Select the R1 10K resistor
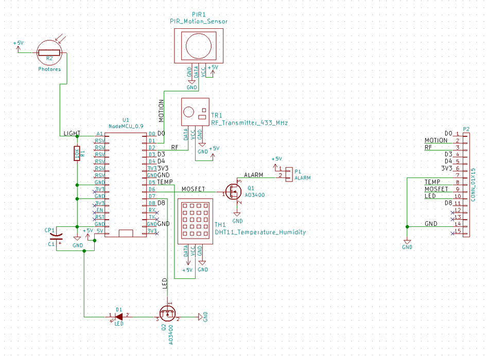 pos(77,153)
